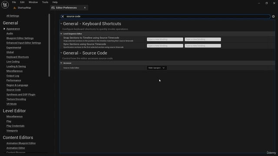Open All Settings link
The height and width of the screenshot is (156, 278).
coord(13,16)
